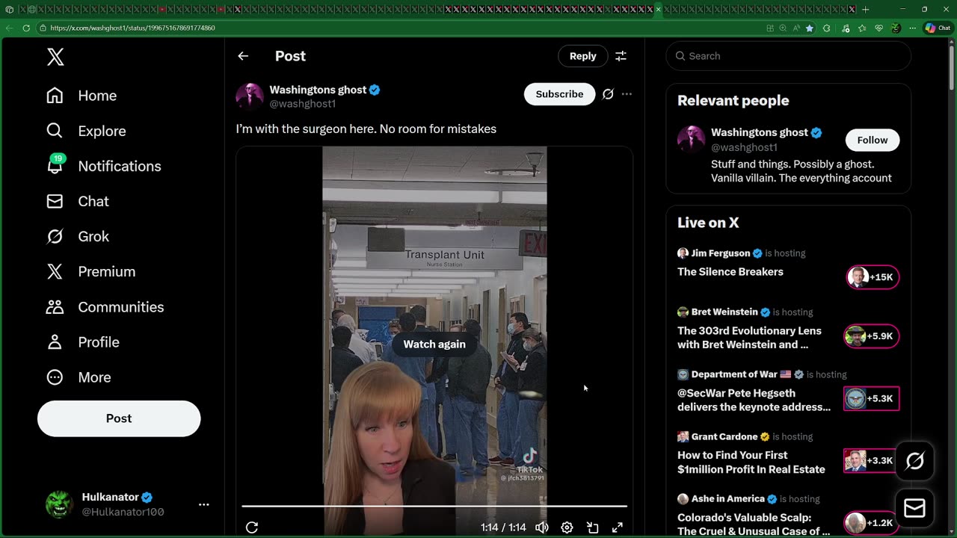View site information lock icon

(x=43, y=28)
